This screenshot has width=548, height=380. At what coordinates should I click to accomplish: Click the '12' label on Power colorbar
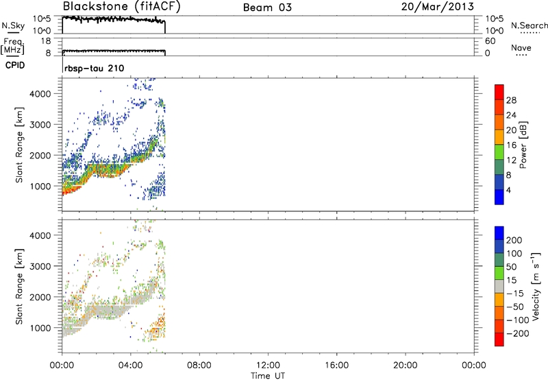511,161
